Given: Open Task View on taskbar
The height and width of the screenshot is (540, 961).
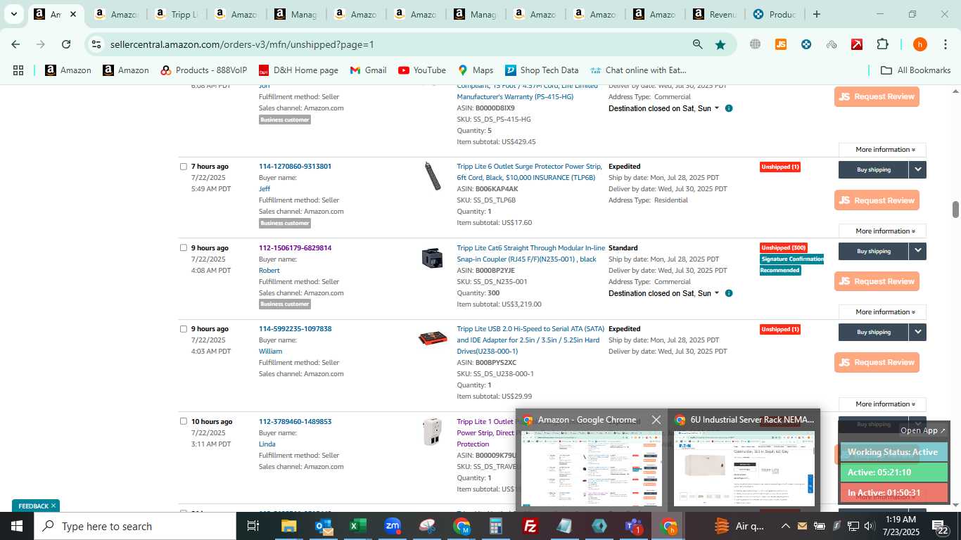Looking at the screenshot, I should pos(253,526).
